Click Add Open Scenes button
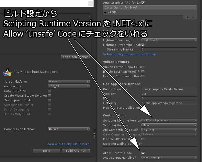This screenshot has height=162, width=202. (75, 57)
